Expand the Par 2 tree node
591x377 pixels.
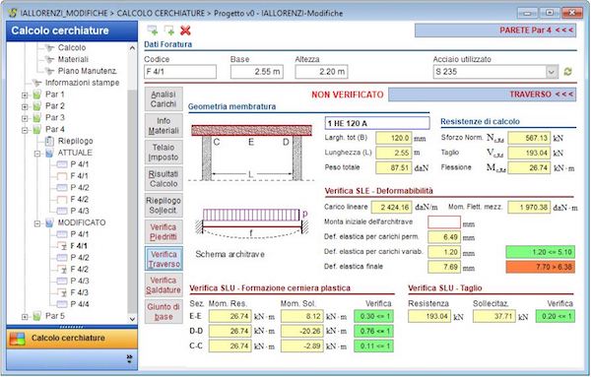click(25, 106)
